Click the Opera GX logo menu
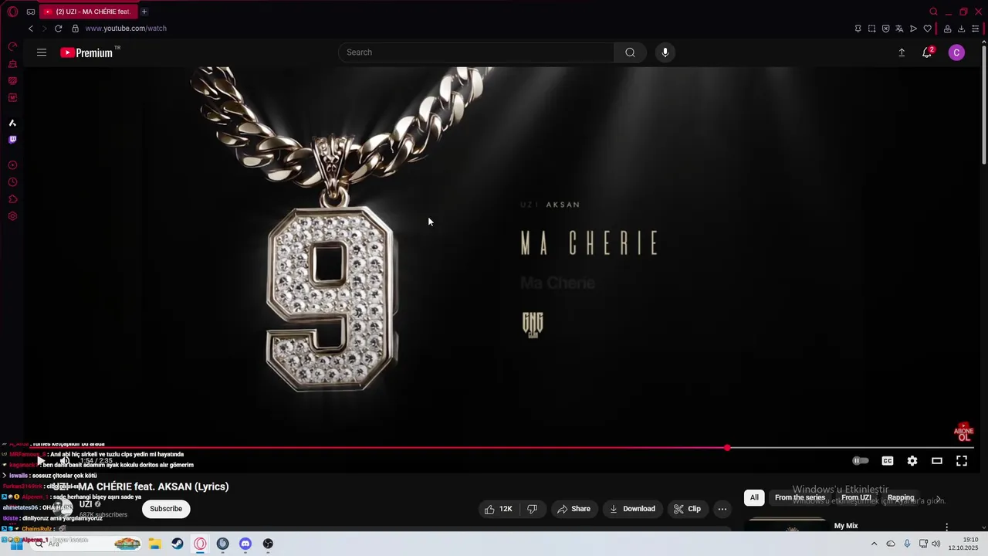Image resolution: width=988 pixels, height=556 pixels. [12, 12]
